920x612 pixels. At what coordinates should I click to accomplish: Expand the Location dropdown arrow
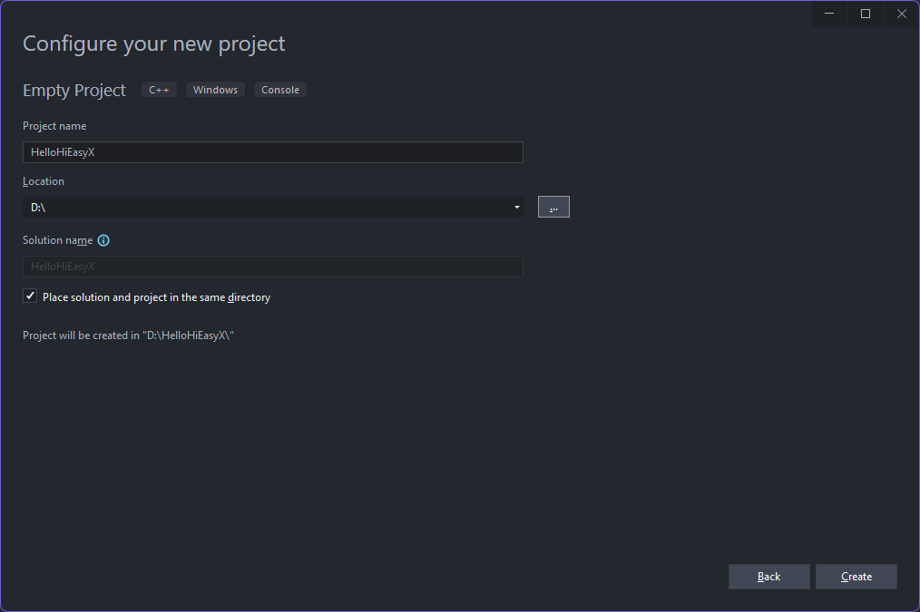pos(517,207)
